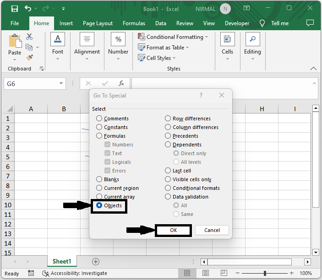Viewport: 322px width, 280px height.
Task: Expand the Format as Table dropdown
Action: click(x=187, y=47)
